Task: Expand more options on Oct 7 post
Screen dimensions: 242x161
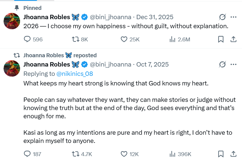Action: point(233,65)
